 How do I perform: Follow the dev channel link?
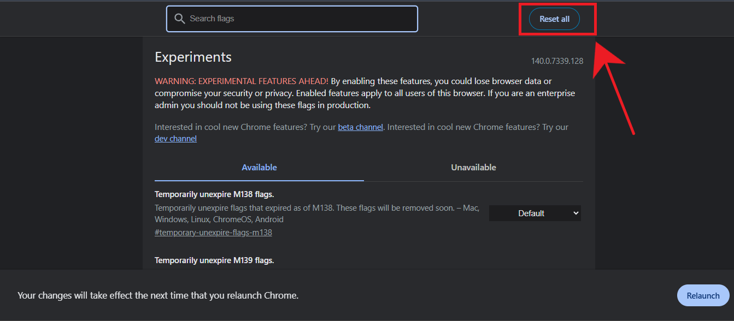pos(175,139)
